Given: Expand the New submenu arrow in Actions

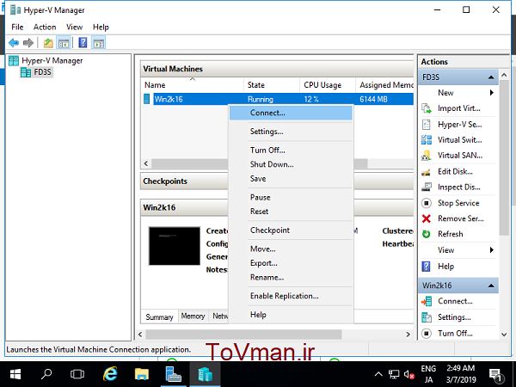Looking at the screenshot, I should point(492,93).
